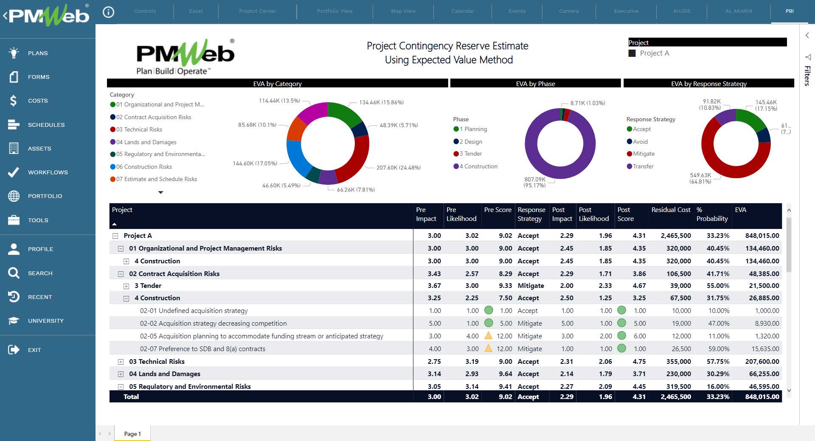Collapse 02 Contract Acquisition Risks row

pos(121,274)
